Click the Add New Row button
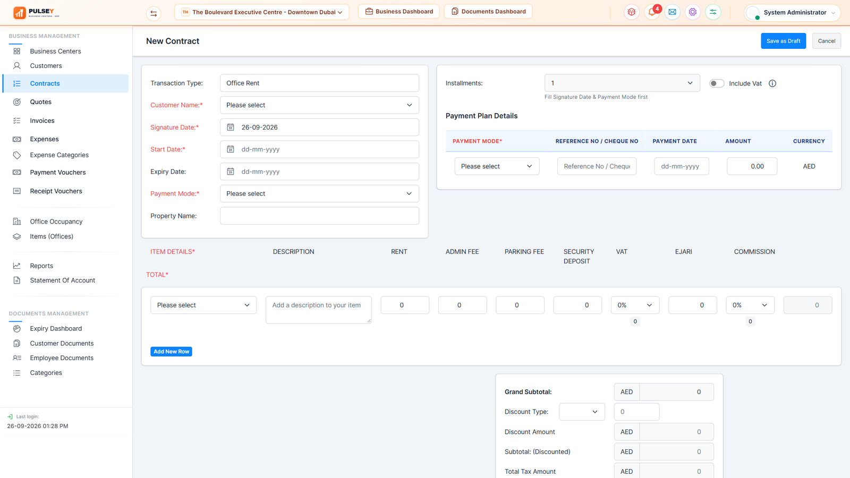850x478 pixels. (x=171, y=352)
